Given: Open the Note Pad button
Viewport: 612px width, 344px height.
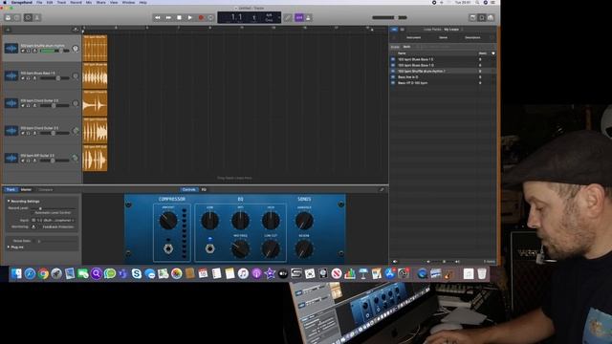Looking at the screenshot, I should pos(472,17).
